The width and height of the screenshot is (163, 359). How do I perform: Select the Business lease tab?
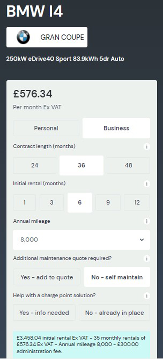click(116, 128)
